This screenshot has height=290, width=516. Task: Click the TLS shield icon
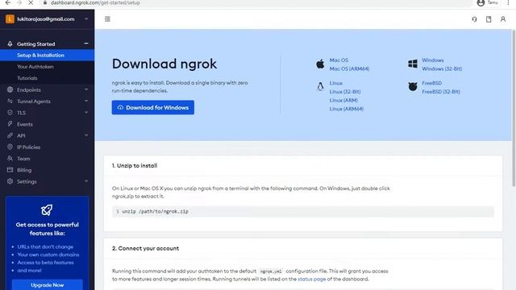(x=10, y=113)
